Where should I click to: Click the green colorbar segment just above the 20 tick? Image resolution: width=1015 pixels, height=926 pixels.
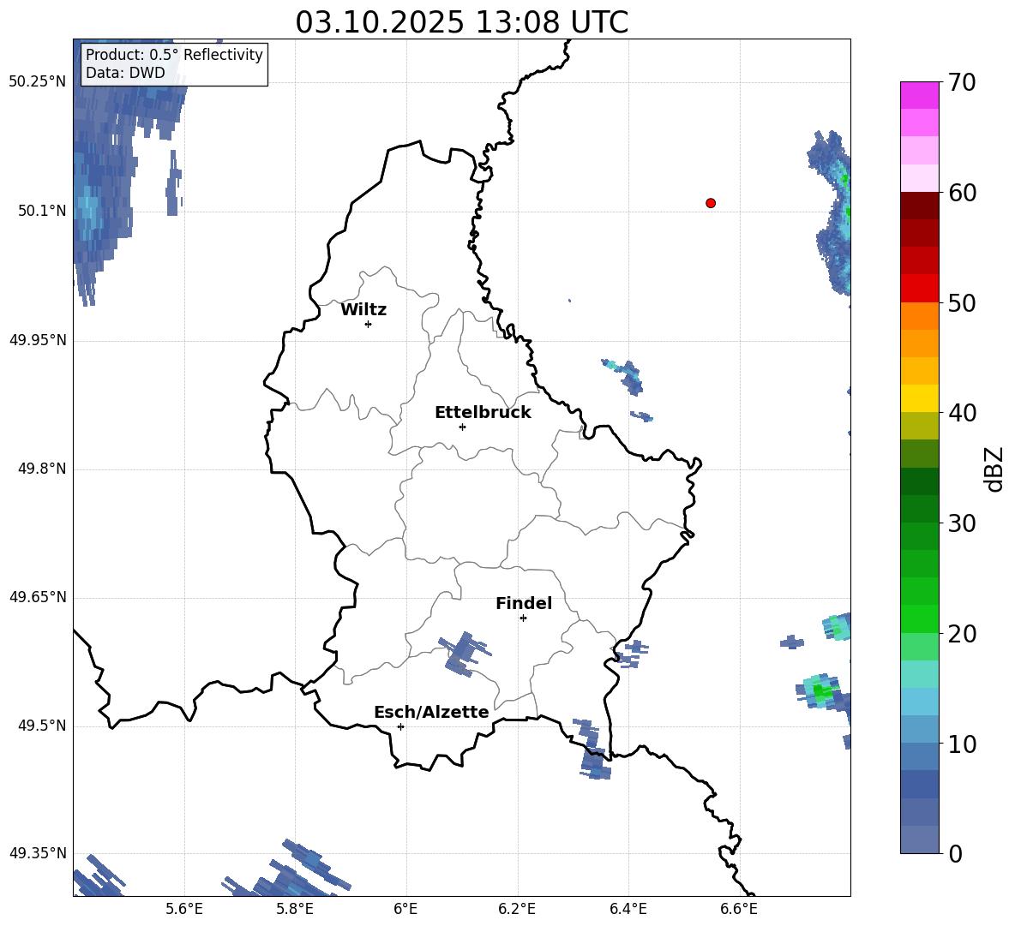coord(919,618)
